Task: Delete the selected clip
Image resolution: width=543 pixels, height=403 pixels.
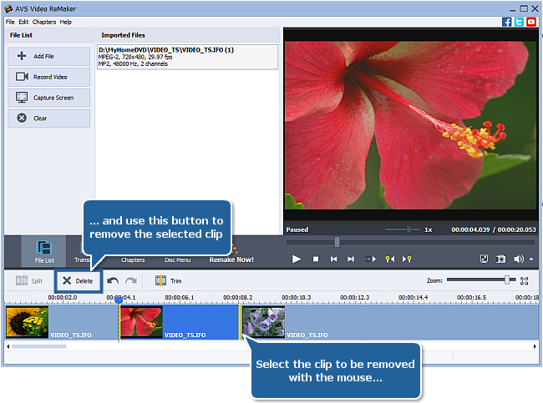Action: (x=78, y=281)
